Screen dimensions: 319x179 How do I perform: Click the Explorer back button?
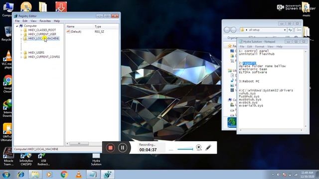(227, 30)
